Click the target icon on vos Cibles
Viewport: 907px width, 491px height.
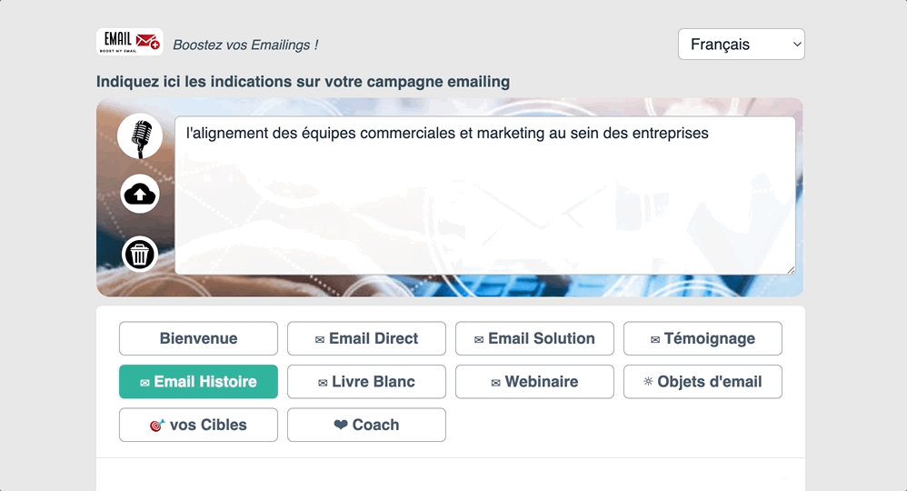coord(156,426)
